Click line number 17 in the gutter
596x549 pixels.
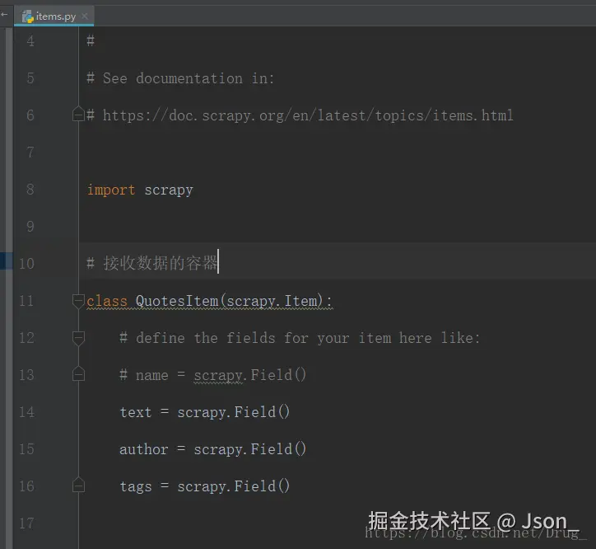click(26, 523)
